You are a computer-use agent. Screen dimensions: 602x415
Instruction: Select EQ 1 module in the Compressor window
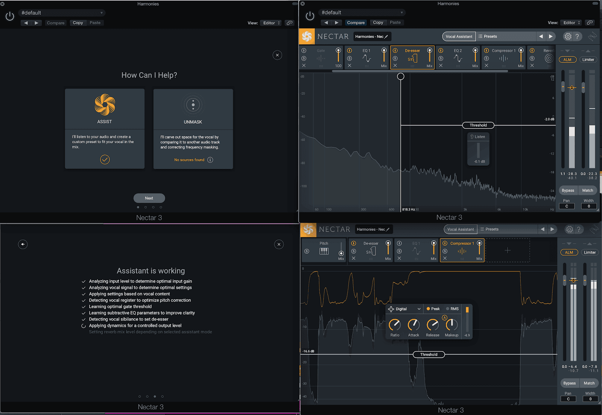pos(416,250)
